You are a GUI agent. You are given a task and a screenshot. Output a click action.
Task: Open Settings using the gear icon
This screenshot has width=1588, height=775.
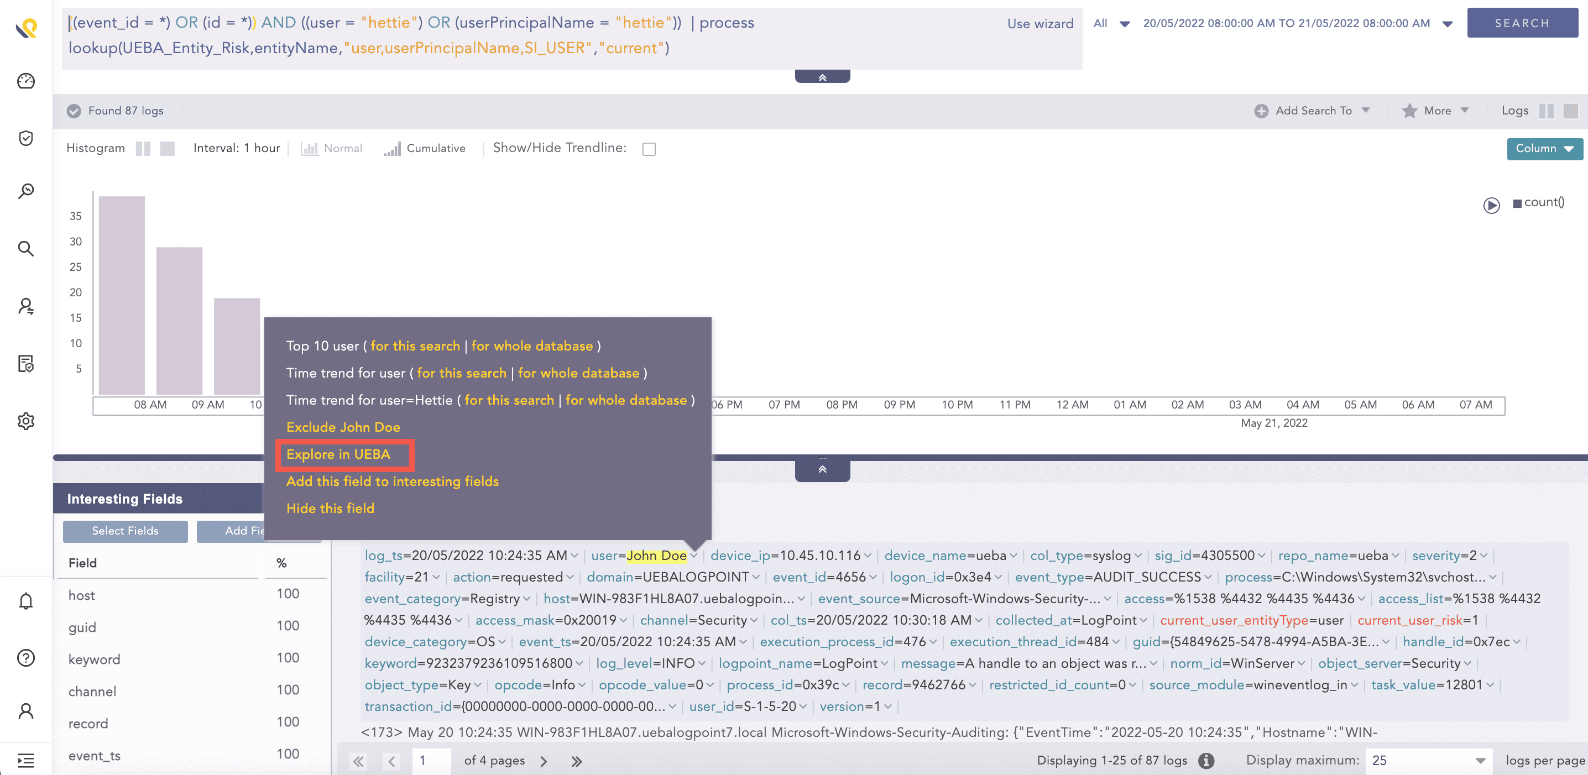tap(26, 421)
